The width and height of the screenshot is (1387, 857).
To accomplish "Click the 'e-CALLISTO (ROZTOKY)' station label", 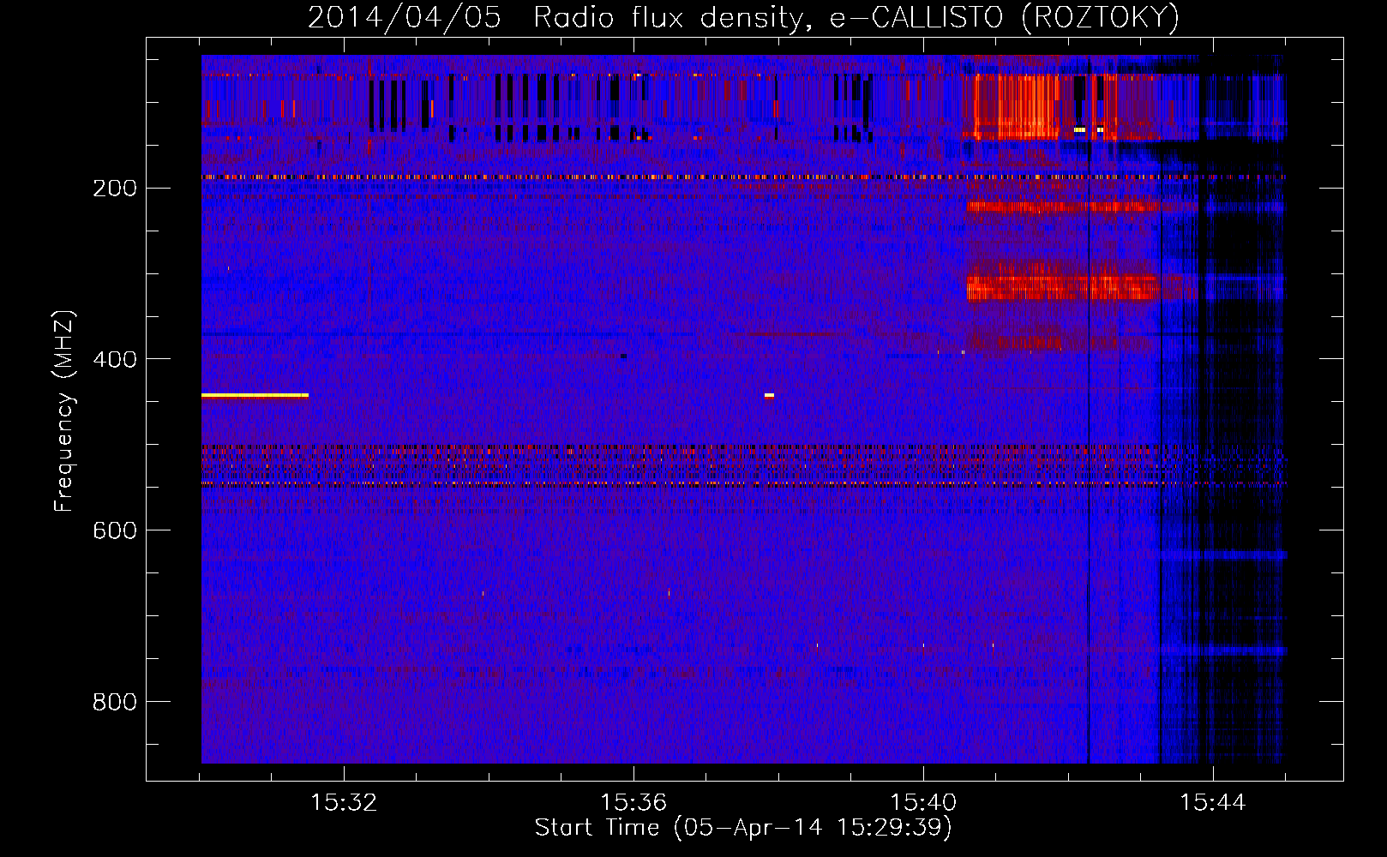I will pos(1005,18).
